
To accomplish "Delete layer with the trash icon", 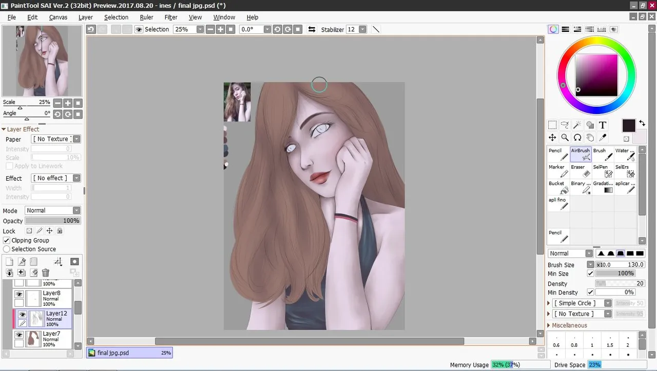I will tap(46, 273).
